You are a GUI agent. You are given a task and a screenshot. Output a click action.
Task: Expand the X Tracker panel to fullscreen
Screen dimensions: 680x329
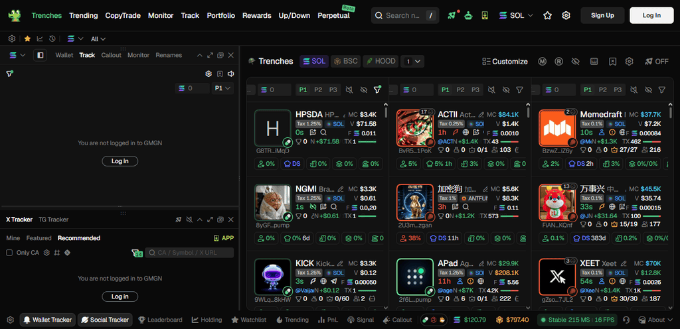coord(210,220)
